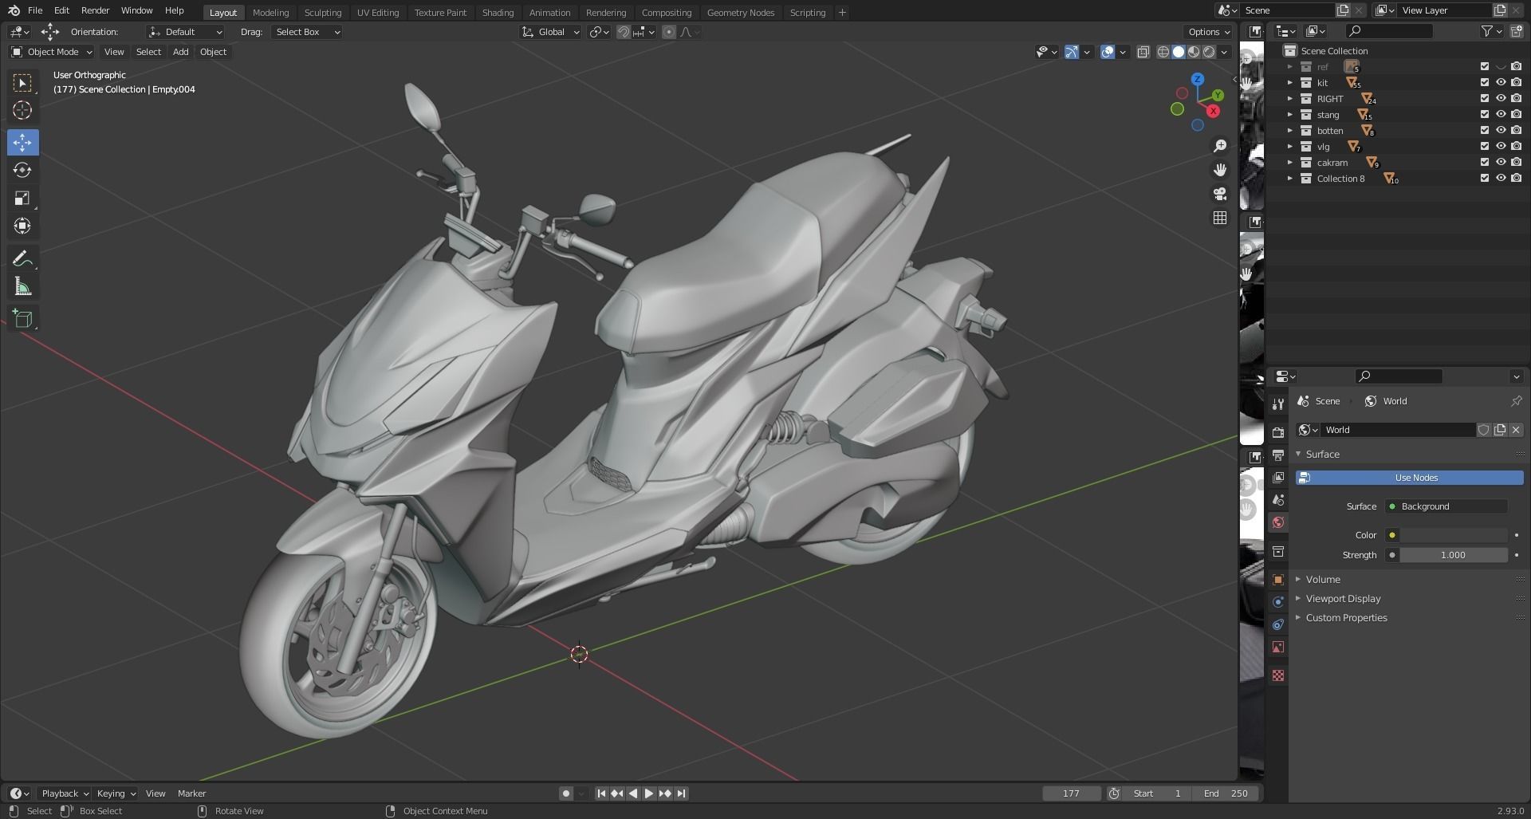Open the transform orientation Global dropdown
Viewport: 1531px width, 819px height.
(x=550, y=32)
